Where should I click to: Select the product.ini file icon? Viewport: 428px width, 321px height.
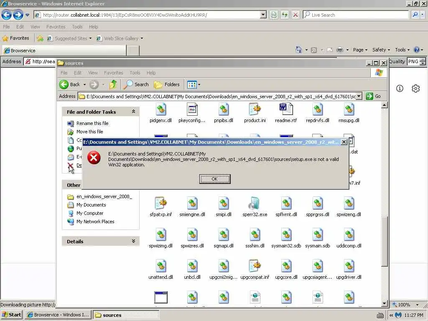(255, 109)
